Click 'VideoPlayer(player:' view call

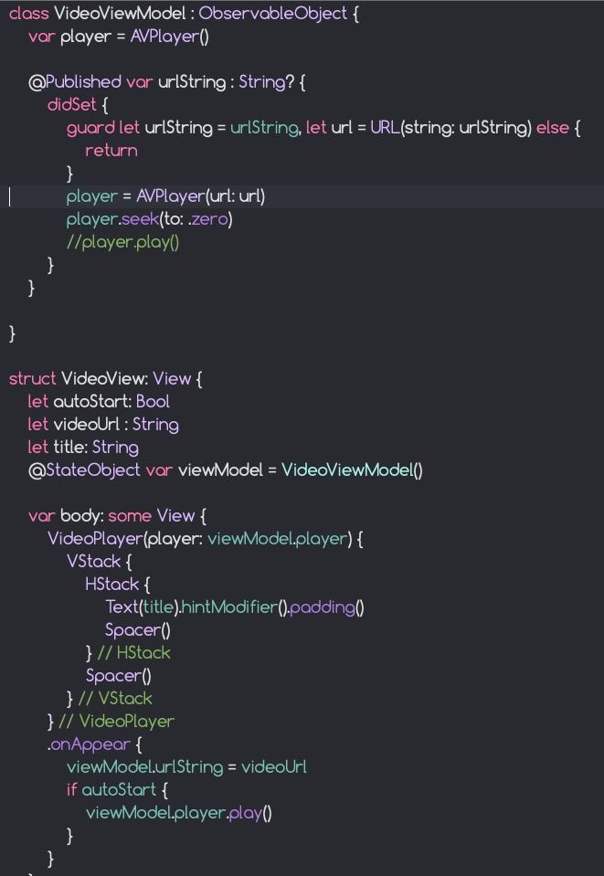click(x=126, y=539)
